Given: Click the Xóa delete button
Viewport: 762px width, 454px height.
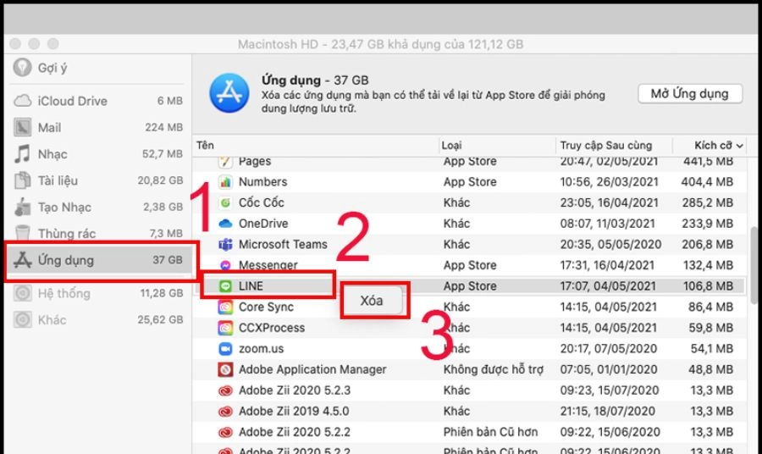Looking at the screenshot, I should [x=372, y=301].
